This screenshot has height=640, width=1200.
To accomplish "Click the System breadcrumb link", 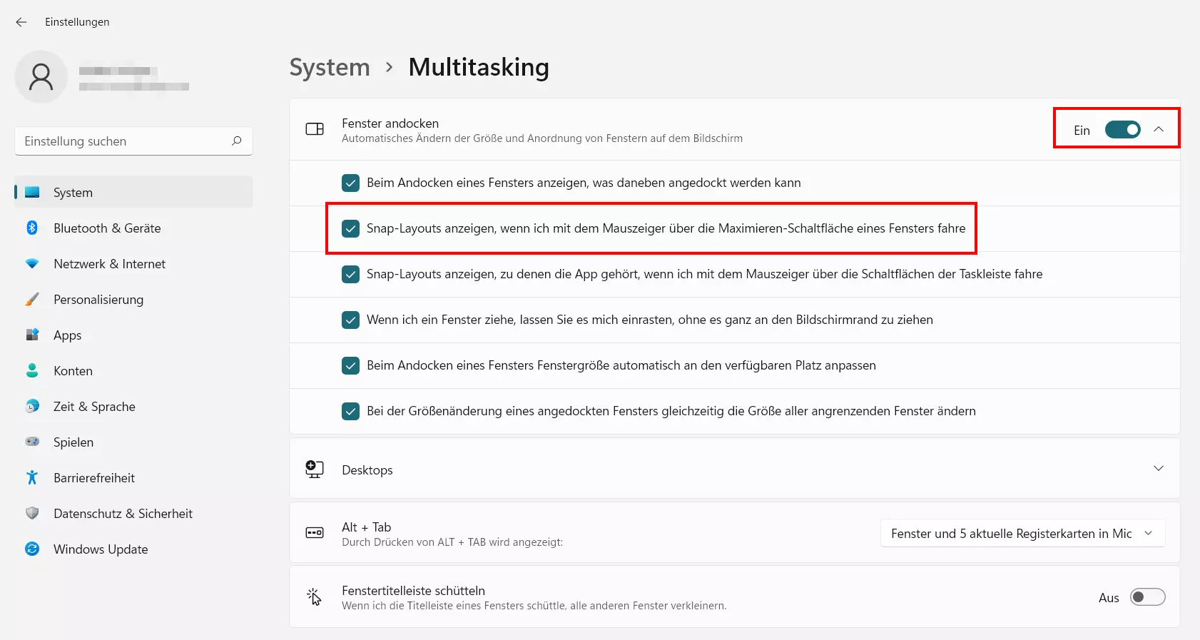I will tap(330, 67).
